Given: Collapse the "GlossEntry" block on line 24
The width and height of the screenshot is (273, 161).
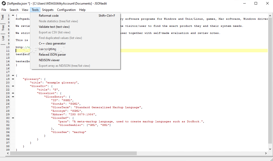Looking at the screenshot, I should click(x=13, y=97).
